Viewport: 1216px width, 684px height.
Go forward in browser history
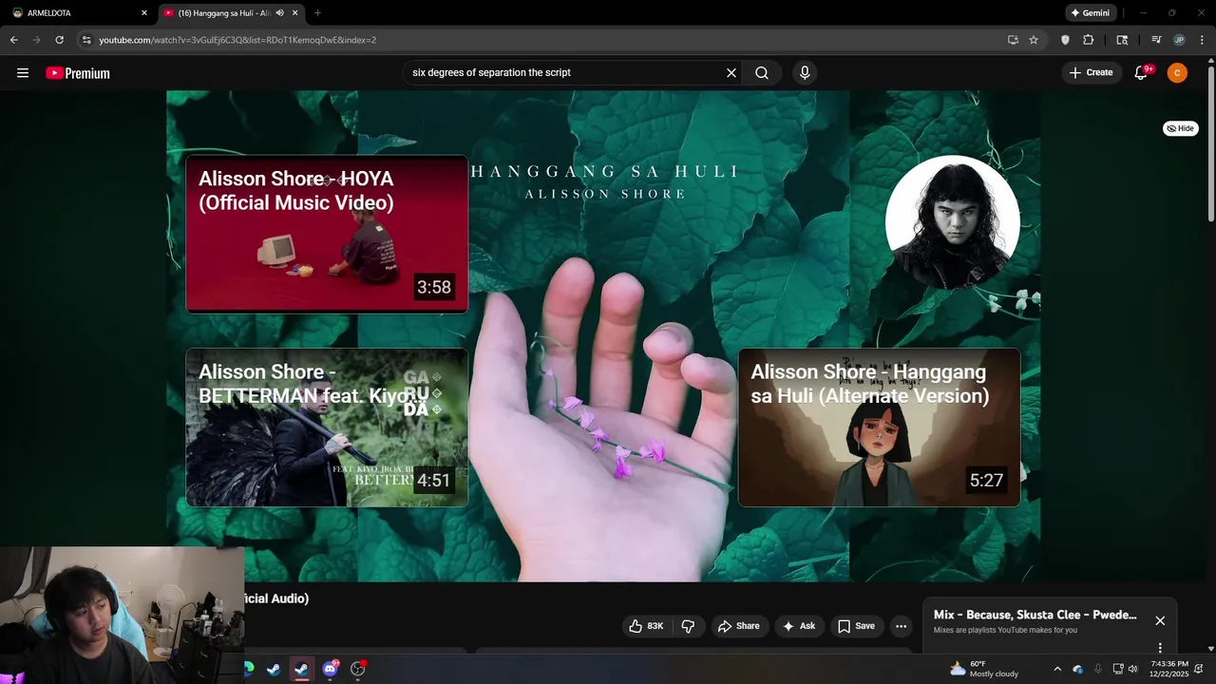pyautogui.click(x=36, y=40)
